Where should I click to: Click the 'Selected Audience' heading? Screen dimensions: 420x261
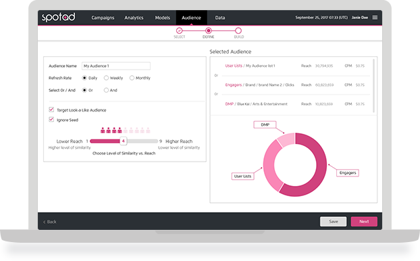(230, 52)
